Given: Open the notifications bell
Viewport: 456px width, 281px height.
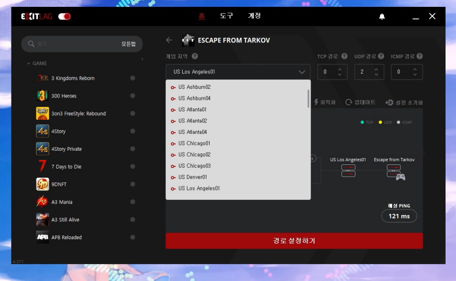Looking at the screenshot, I should point(382,16).
